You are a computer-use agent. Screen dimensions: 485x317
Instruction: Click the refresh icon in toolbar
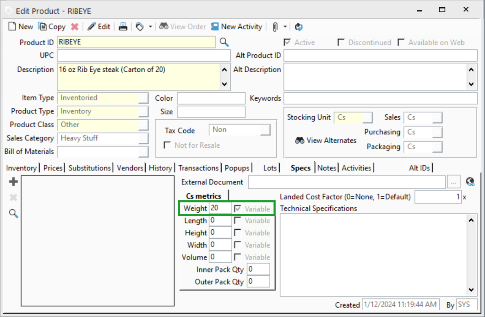298,27
